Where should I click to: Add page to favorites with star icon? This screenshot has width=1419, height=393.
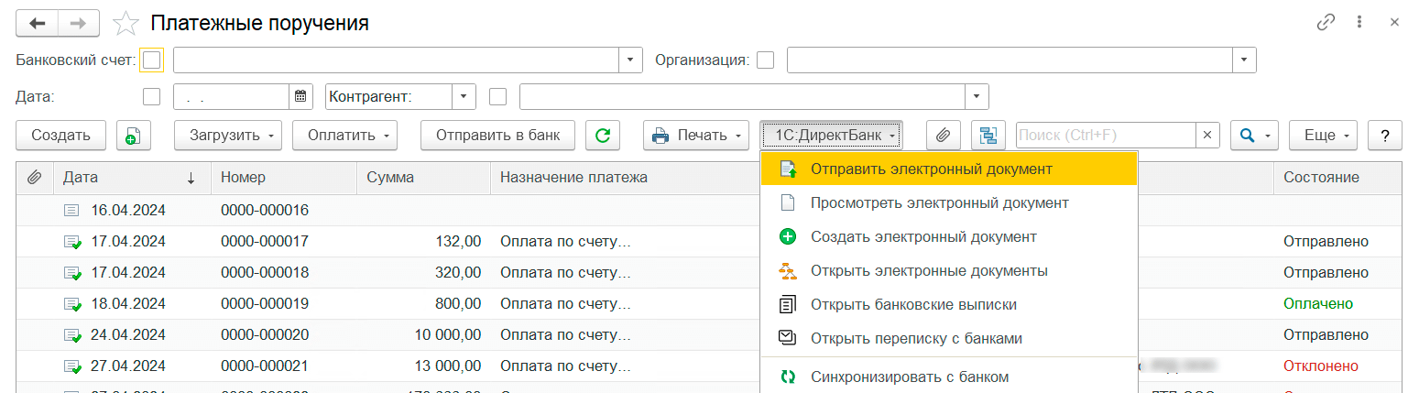coord(125,23)
